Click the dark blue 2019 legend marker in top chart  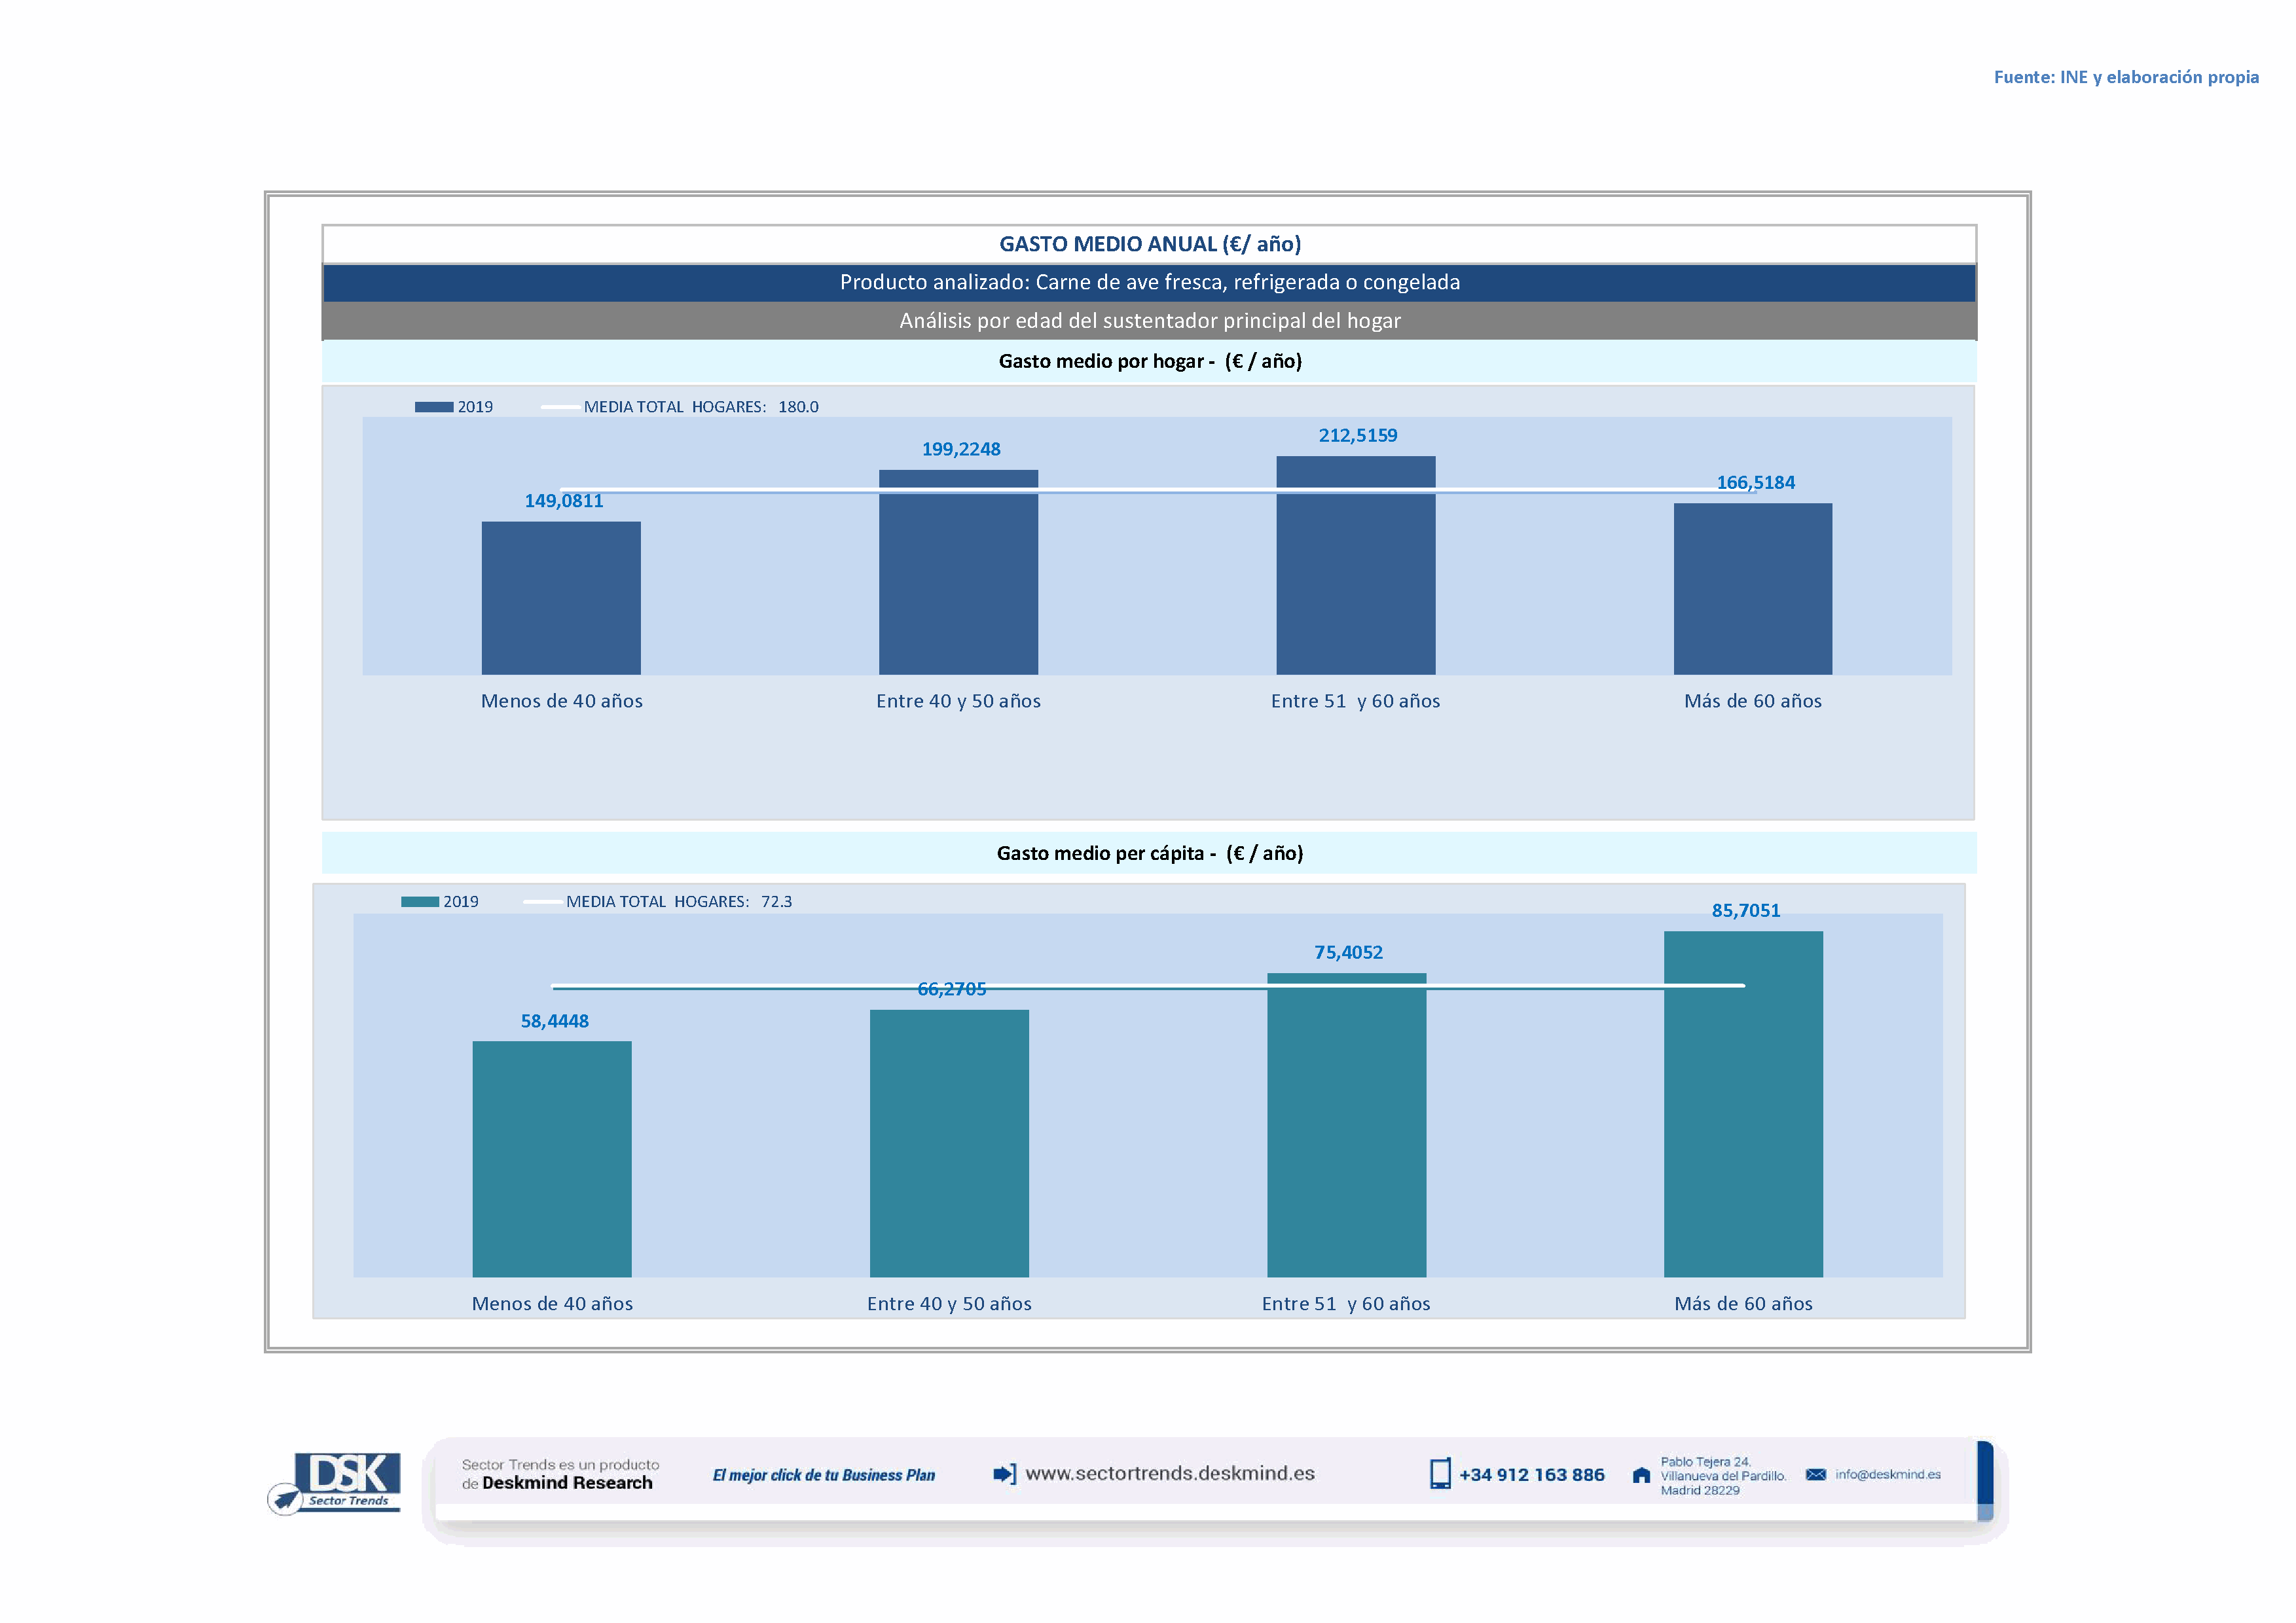click(x=433, y=407)
